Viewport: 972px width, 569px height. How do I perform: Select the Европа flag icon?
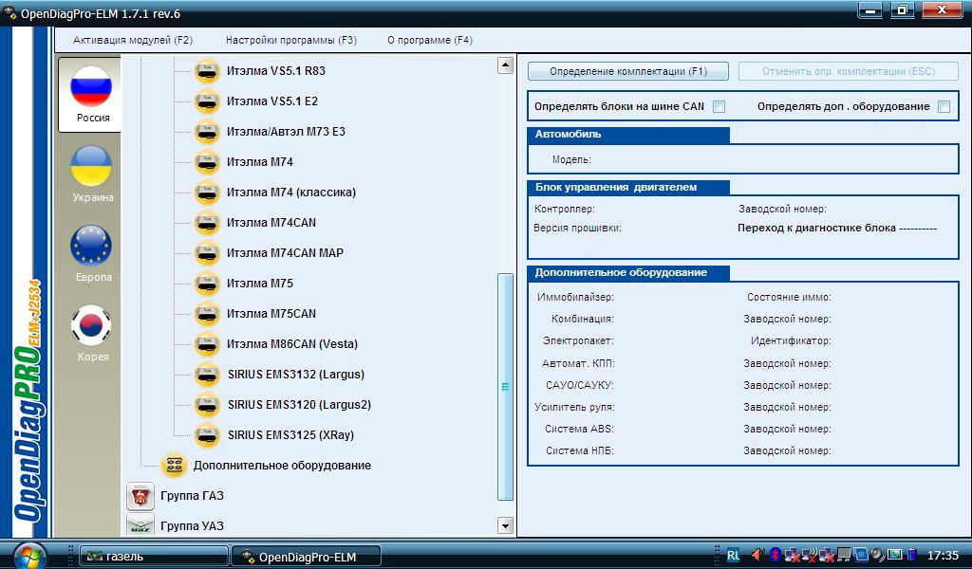(x=91, y=247)
